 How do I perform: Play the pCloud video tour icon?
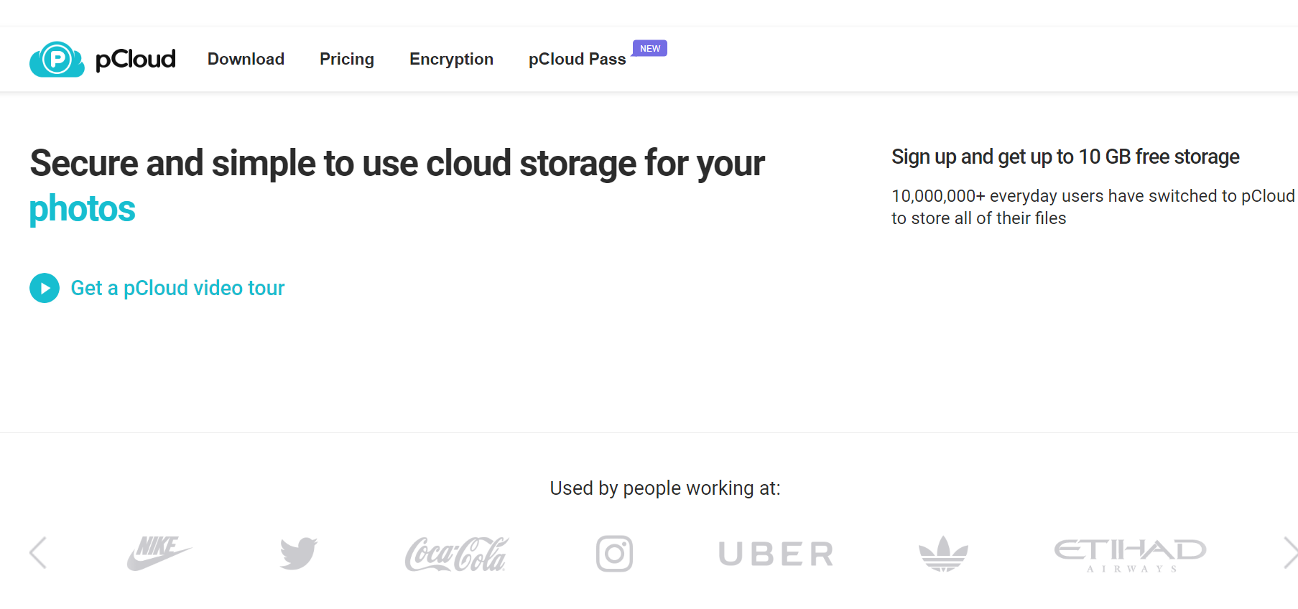[45, 288]
